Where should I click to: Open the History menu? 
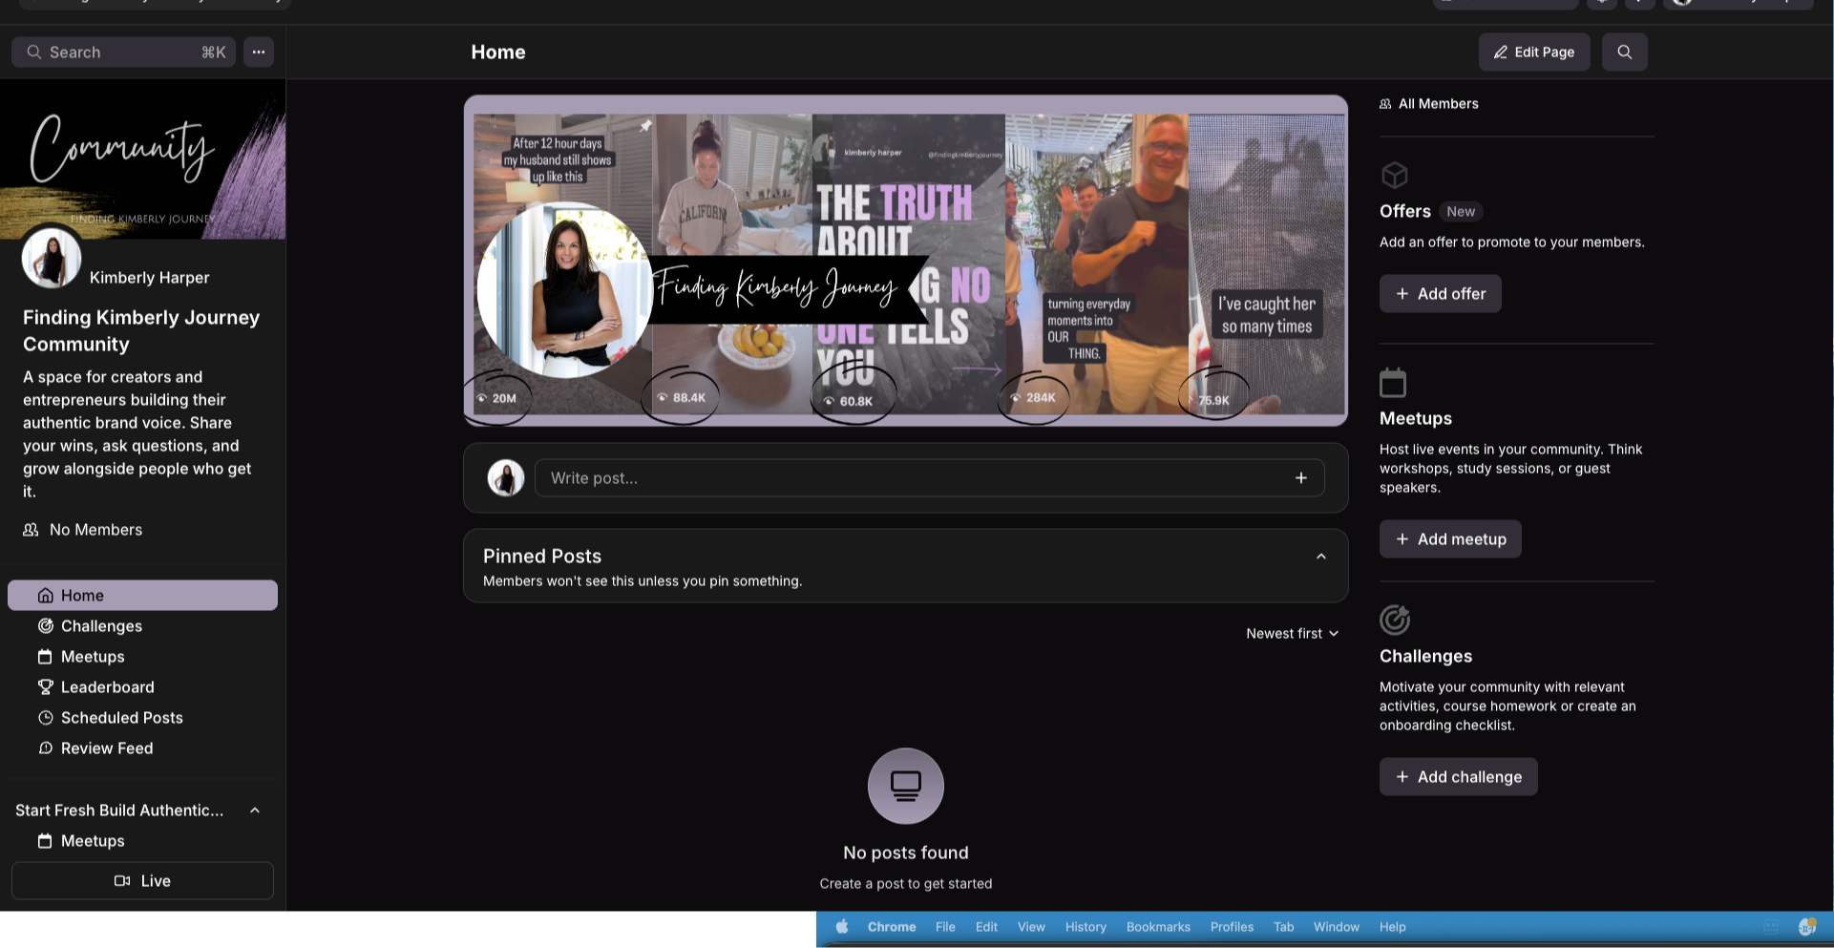click(1086, 927)
